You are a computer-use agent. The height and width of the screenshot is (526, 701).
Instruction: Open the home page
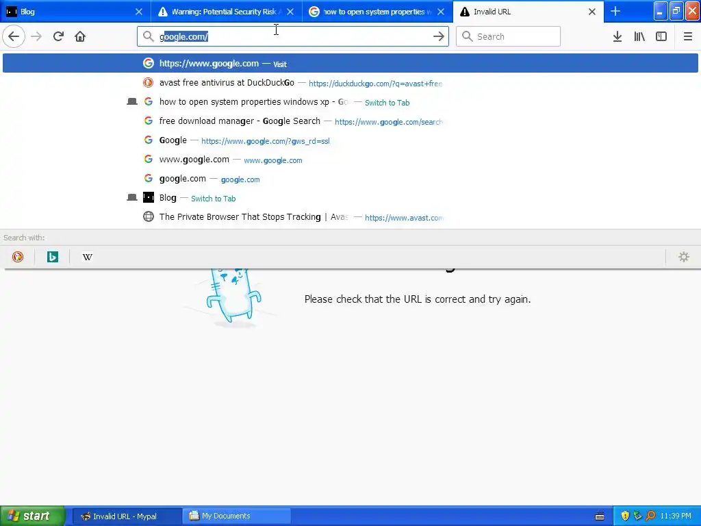pos(80,36)
